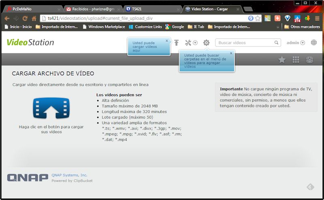
Task: Go to browser home page
Action: tap(34, 19)
